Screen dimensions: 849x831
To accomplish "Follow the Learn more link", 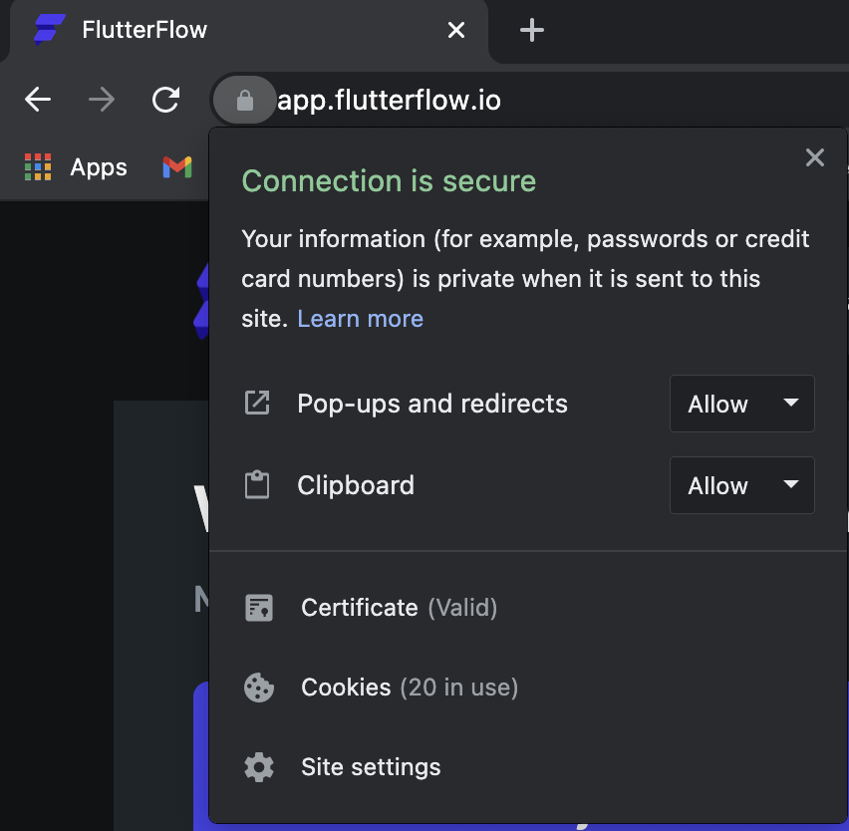I will pos(361,319).
